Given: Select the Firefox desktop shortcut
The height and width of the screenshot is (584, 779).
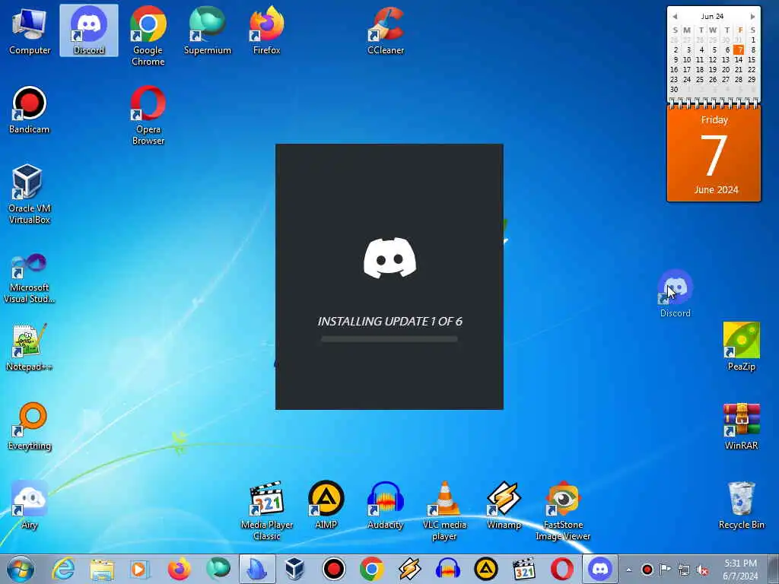Looking at the screenshot, I should coord(267,30).
